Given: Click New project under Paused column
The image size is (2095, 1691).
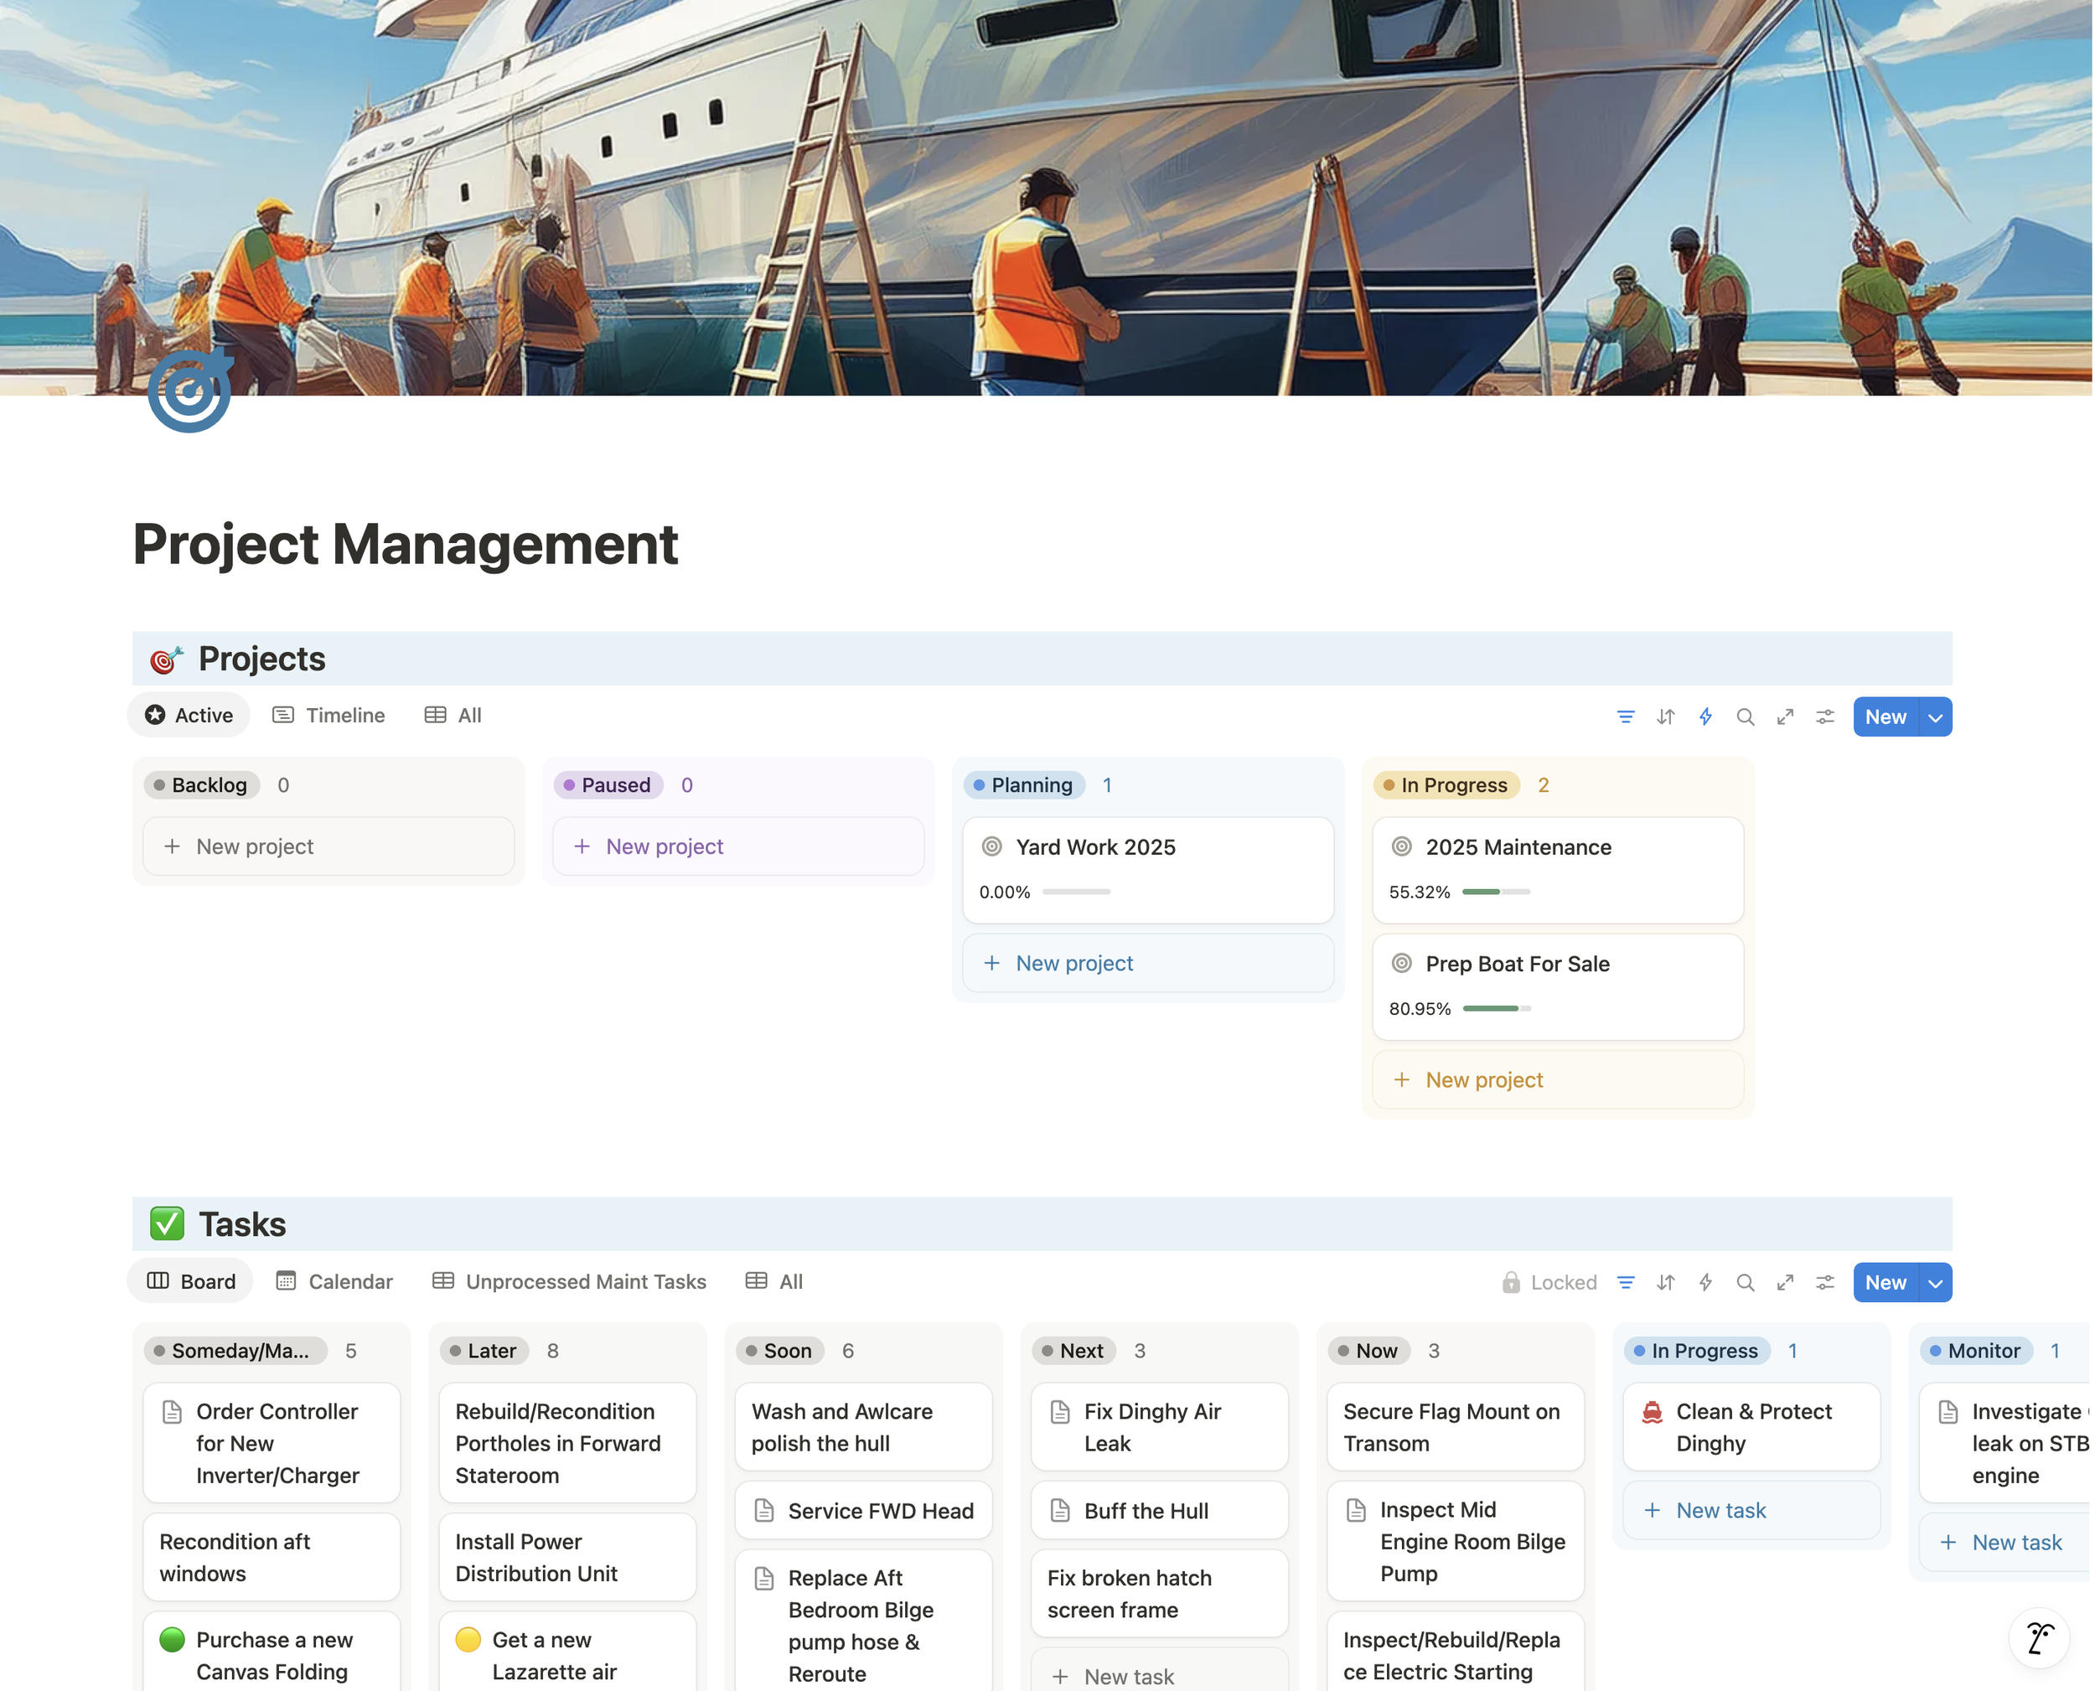Looking at the screenshot, I should [x=663, y=846].
